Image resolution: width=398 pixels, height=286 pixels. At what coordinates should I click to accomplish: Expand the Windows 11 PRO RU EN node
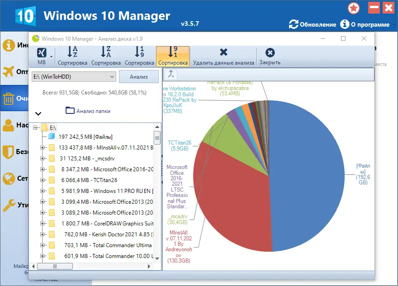pos(43,191)
